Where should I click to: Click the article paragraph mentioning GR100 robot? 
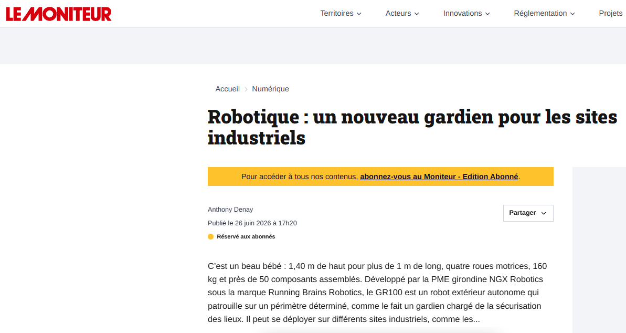[377, 293]
